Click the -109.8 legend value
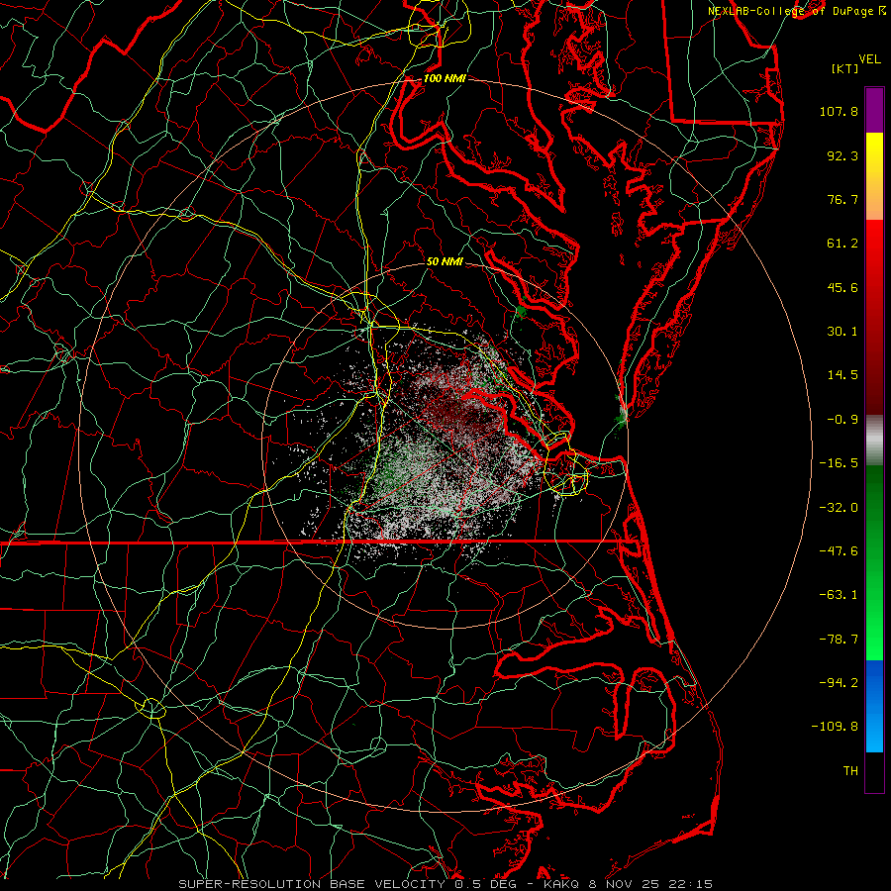Screen dimensions: 891x891 (x=835, y=727)
